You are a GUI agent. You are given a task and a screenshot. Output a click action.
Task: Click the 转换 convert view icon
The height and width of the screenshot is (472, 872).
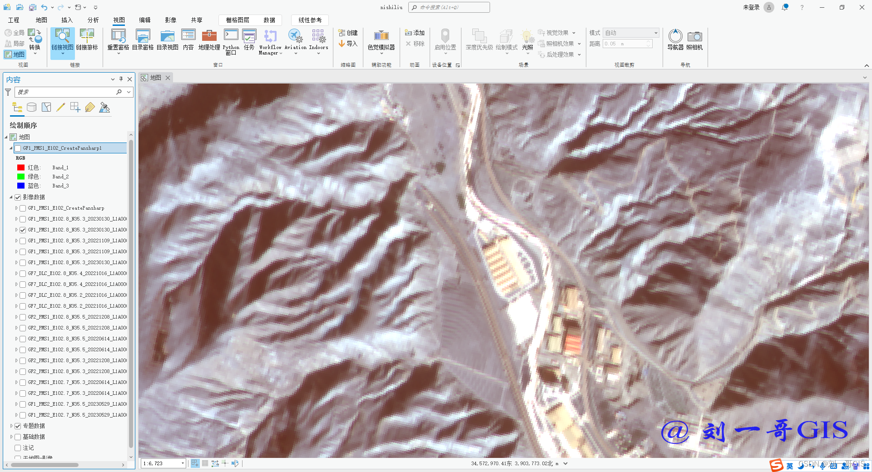(35, 35)
